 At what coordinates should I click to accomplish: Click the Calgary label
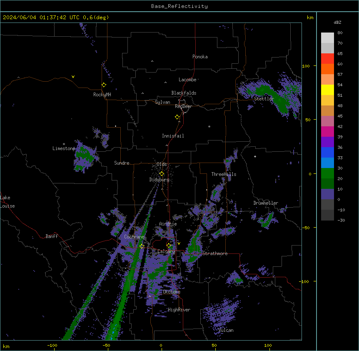pos(166,251)
